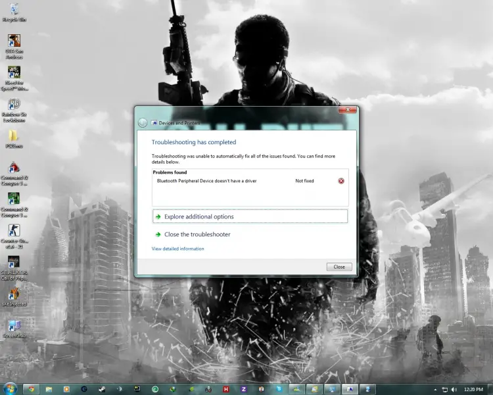
Task: Open the View detailed information link
Action: (177, 249)
